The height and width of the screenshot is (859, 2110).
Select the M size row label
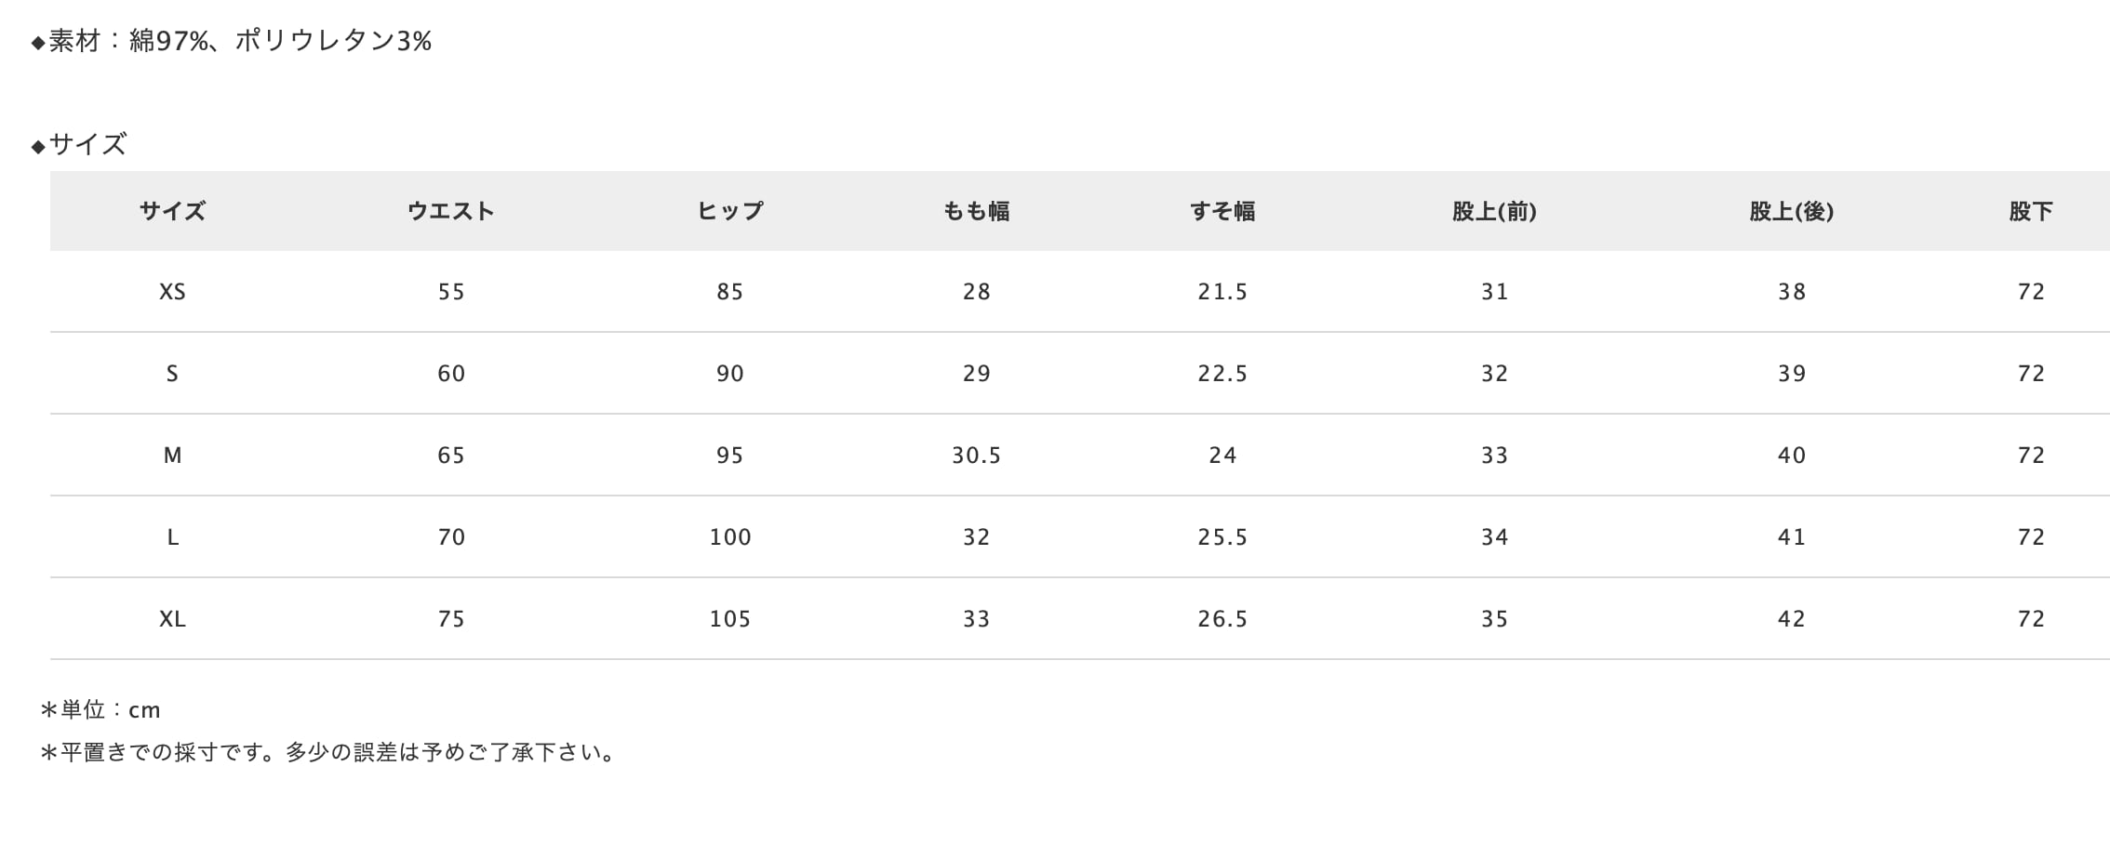[x=172, y=456]
